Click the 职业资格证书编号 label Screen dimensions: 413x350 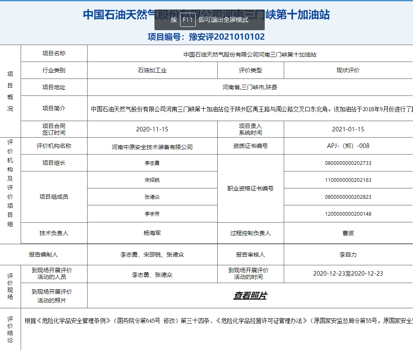tap(251, 188)
